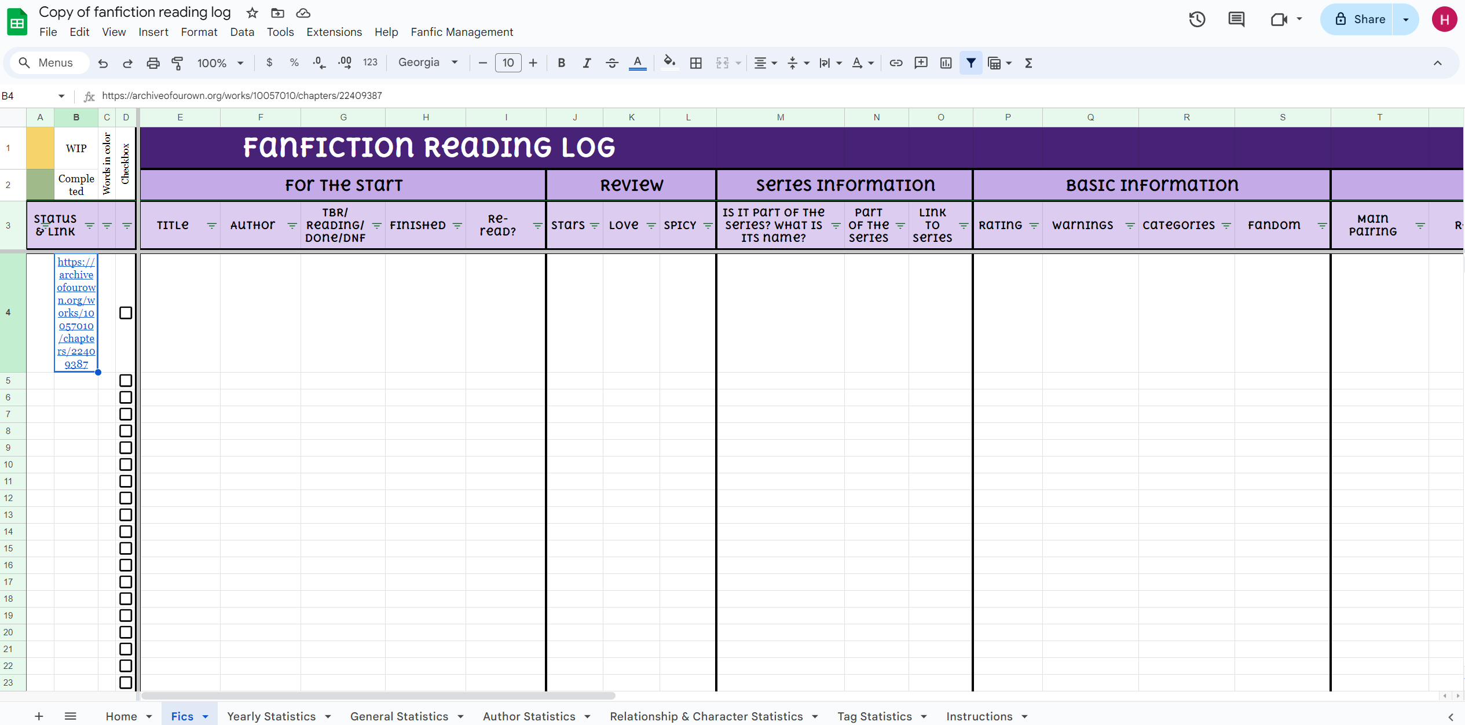Decrease decimal places icon
Screen dimensions: 1465x725
[x=319, y=62]
